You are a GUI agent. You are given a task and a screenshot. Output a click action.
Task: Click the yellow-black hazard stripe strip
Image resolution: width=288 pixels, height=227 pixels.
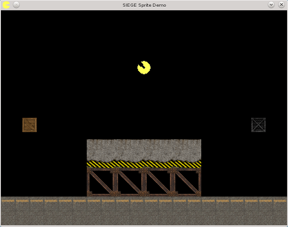click(144, 164)
